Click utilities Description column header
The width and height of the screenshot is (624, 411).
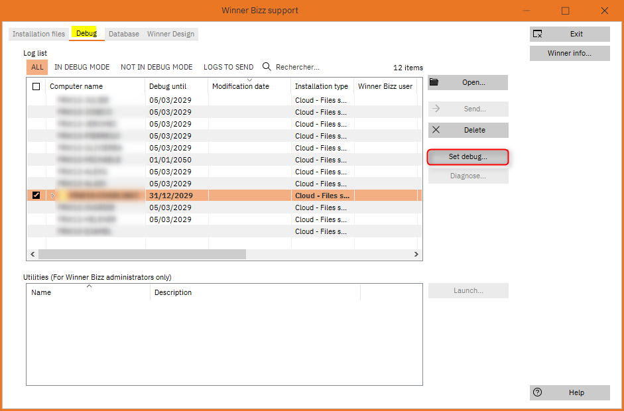click(255, 292)
